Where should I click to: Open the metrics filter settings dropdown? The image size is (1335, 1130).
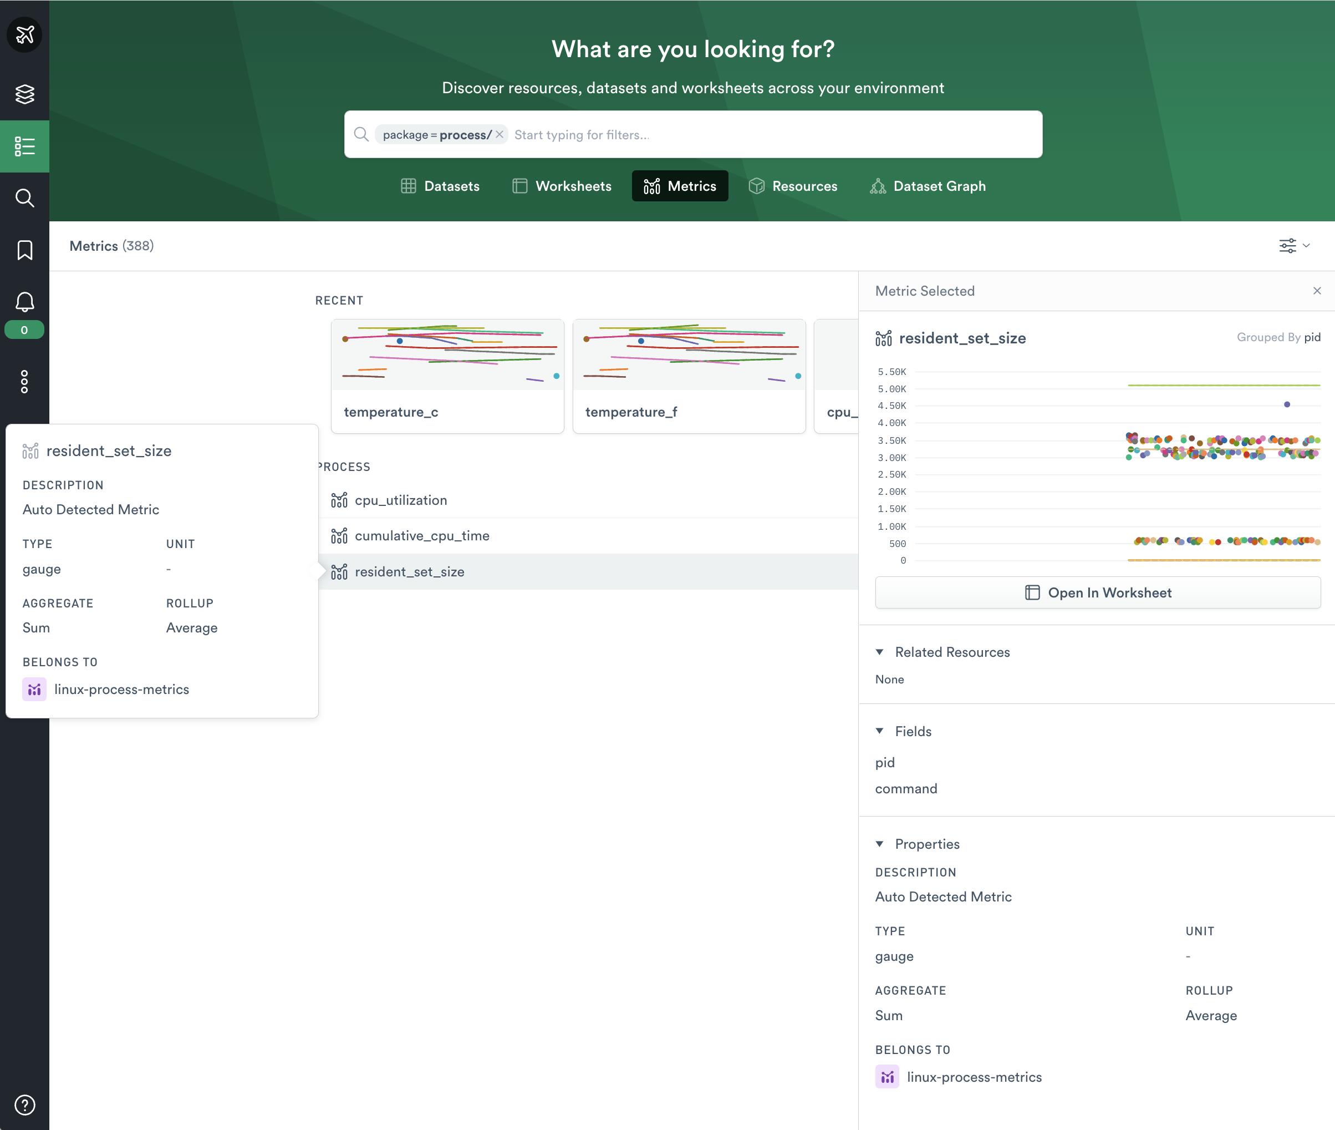(x=1294, y=246)
